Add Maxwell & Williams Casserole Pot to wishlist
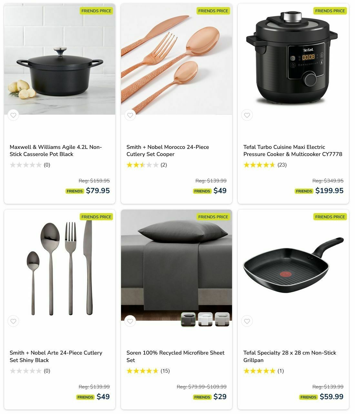The width and height of the screenshot is (355, 414). [x=13, y=115]
